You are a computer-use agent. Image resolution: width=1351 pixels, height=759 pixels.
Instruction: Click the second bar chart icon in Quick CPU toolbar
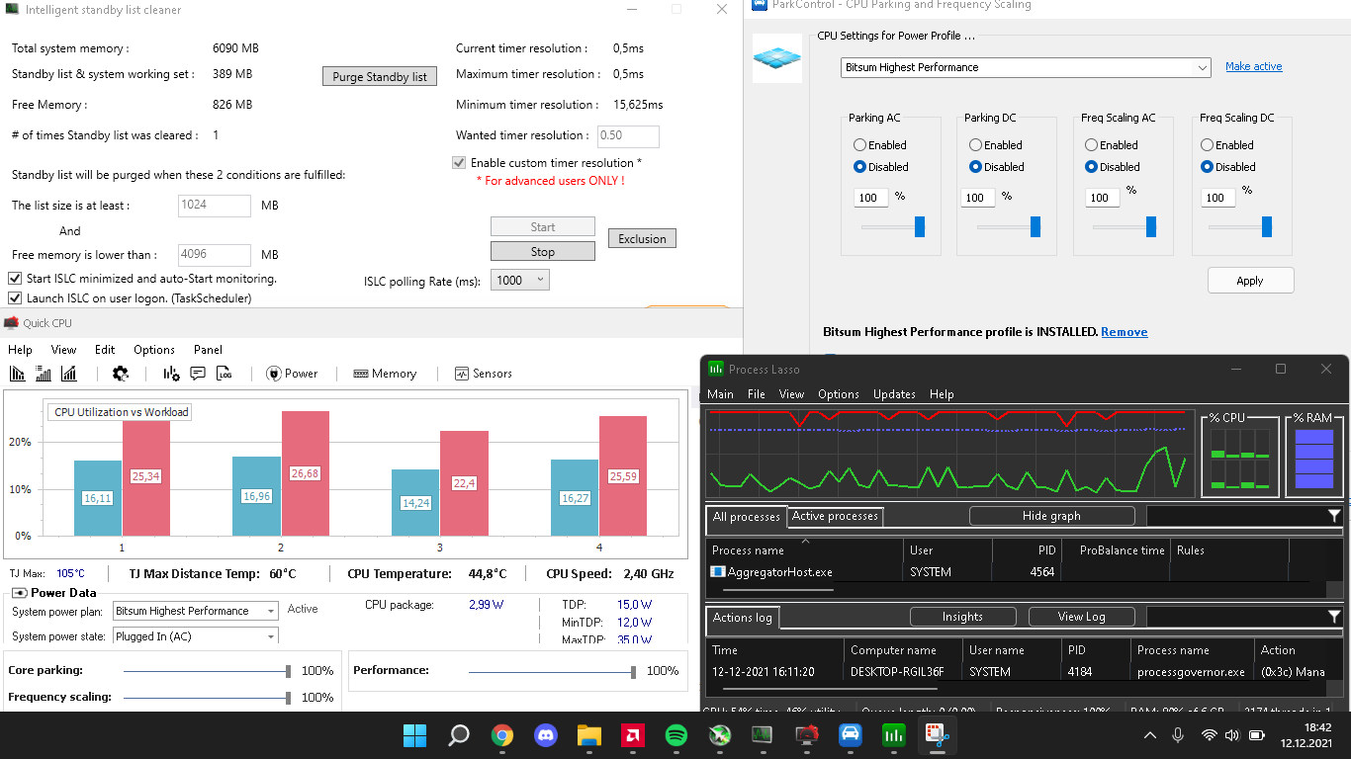(x=43, y=374)
